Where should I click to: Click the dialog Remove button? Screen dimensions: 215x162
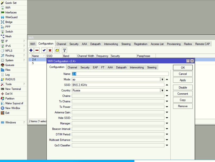(183, 106)
